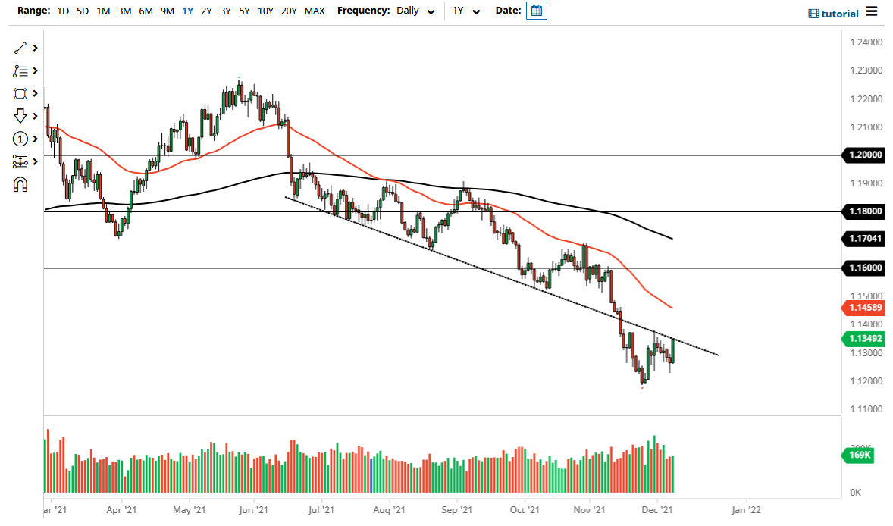Open the Date calendar picker
This screenshot has width=893, height=526.
click(537, 11)
